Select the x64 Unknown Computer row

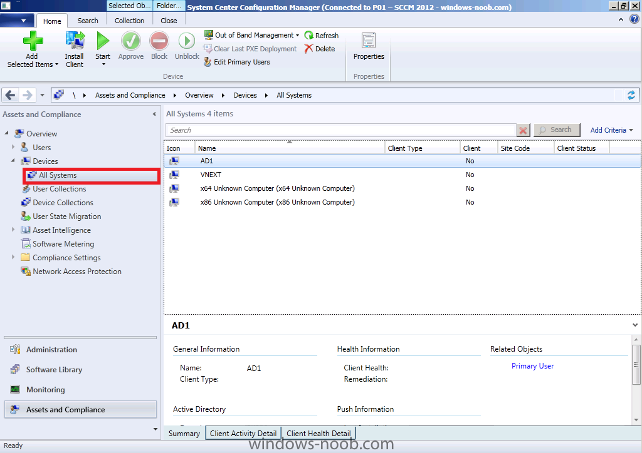[403, 188]
